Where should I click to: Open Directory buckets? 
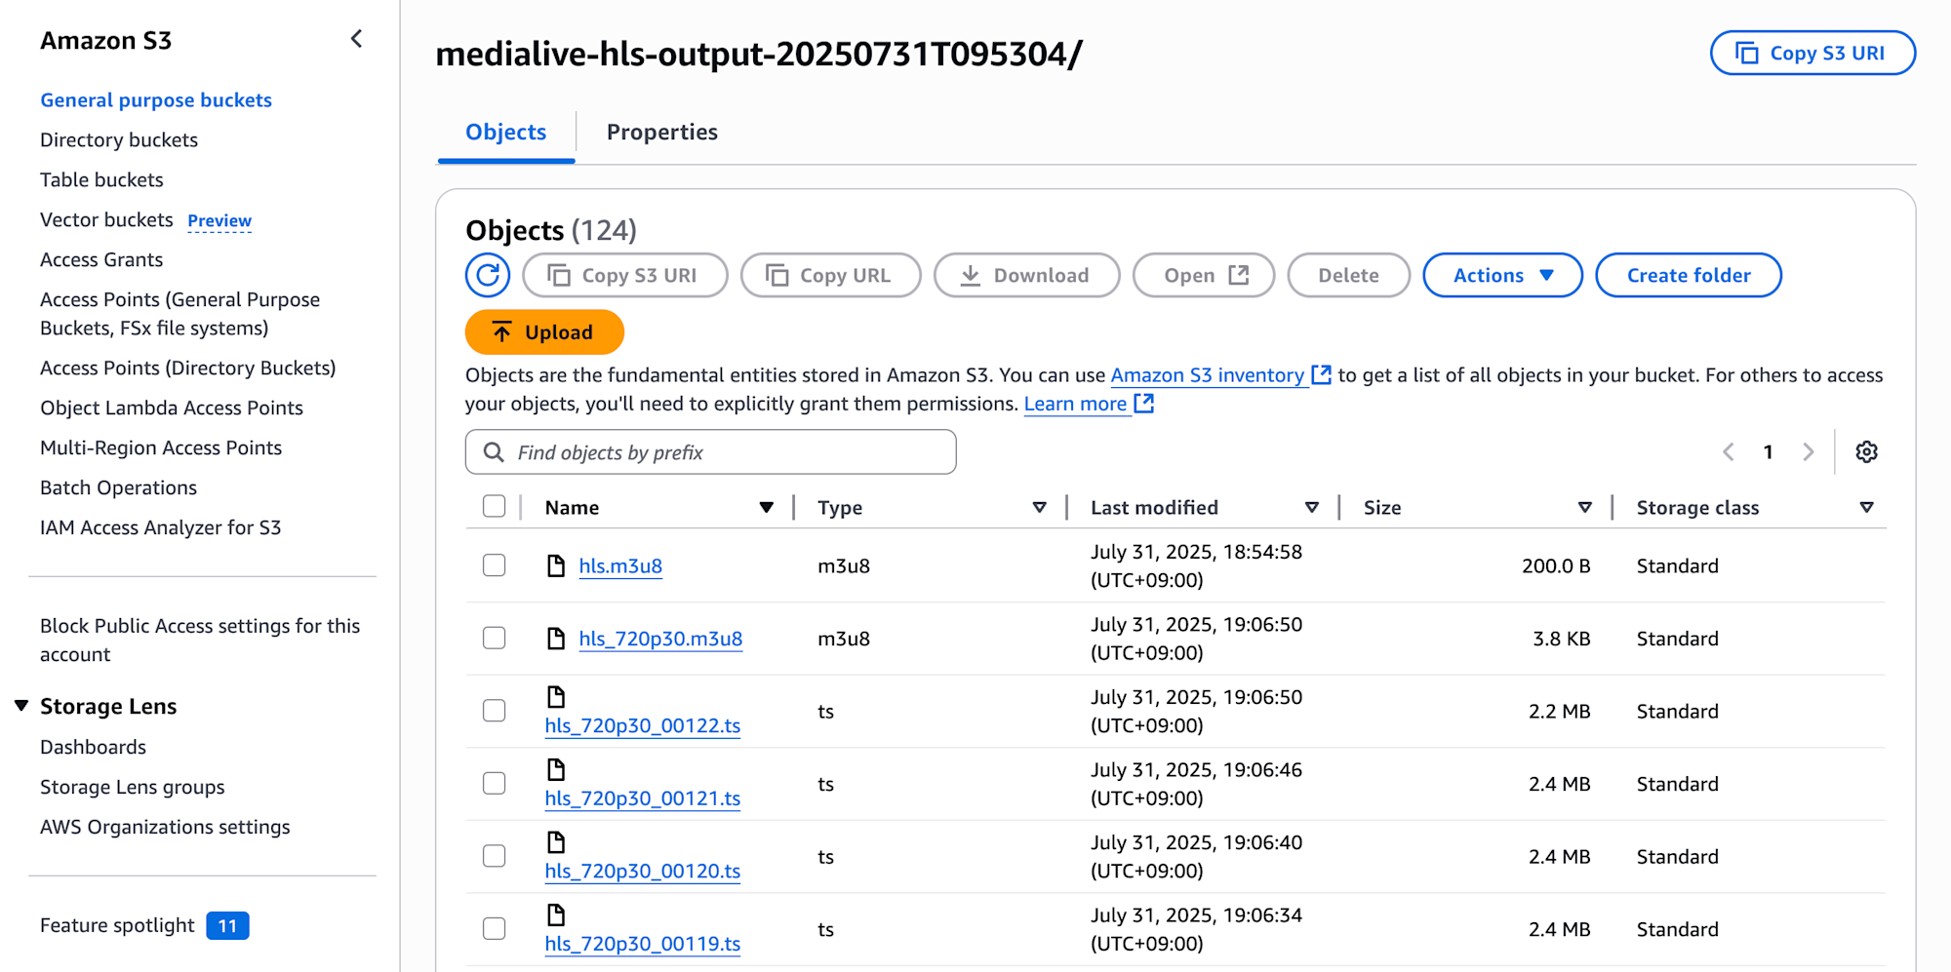click(x=119, y=139)
